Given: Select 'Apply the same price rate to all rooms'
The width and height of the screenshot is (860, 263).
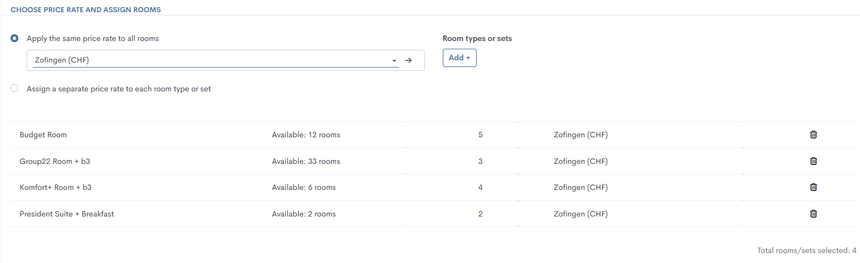Looking at the screenshot, I should point(14,38).
